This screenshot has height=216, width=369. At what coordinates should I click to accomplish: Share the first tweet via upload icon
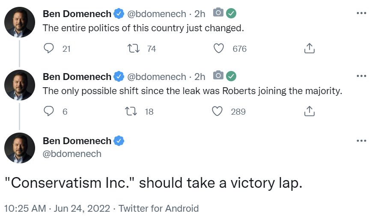pos(309,48)
